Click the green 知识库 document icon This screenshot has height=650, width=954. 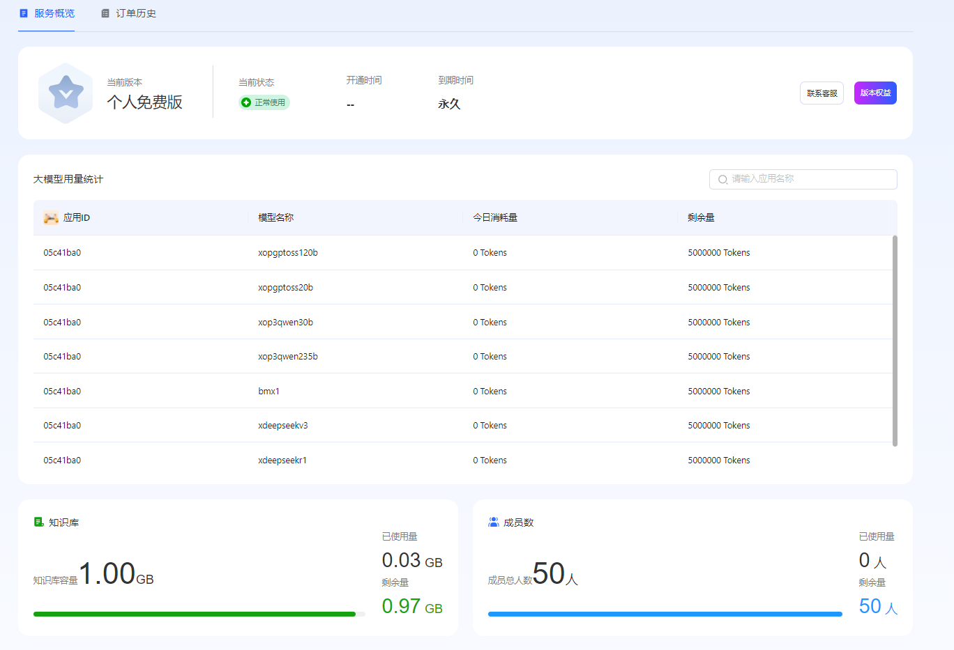[39, 522]
